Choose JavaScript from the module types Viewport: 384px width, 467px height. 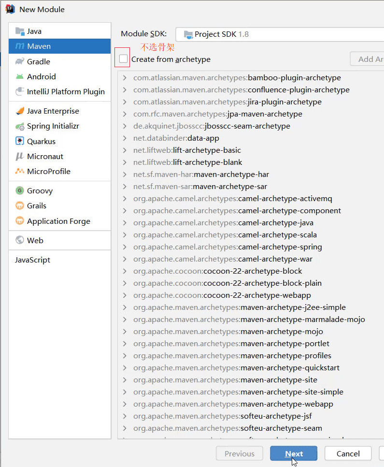pos(32,260)
